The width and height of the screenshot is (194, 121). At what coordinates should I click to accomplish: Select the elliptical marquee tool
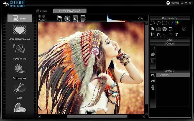coord(170,23)
